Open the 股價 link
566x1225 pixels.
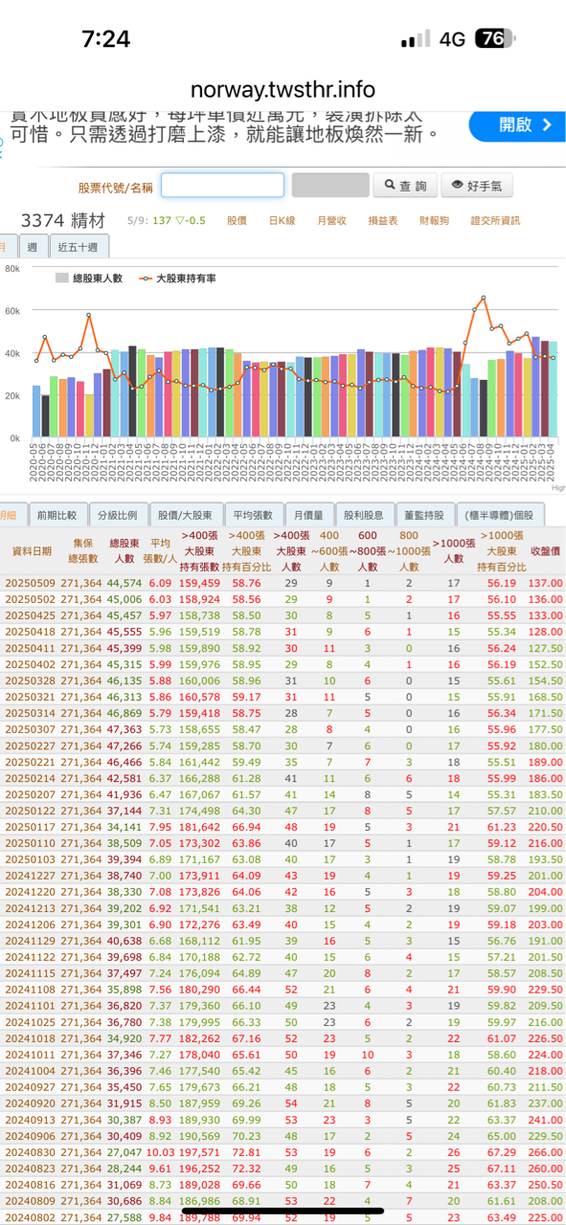click(x=237, y=221)
